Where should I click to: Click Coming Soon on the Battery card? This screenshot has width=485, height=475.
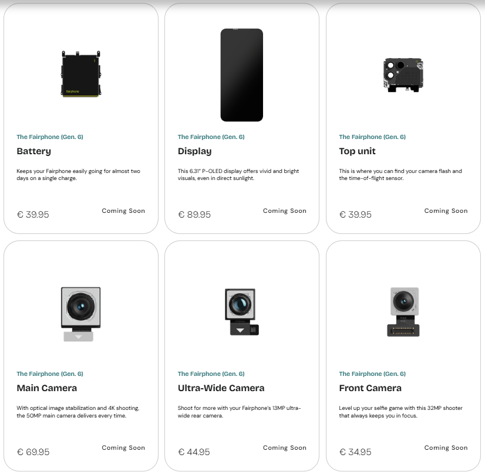123,211
